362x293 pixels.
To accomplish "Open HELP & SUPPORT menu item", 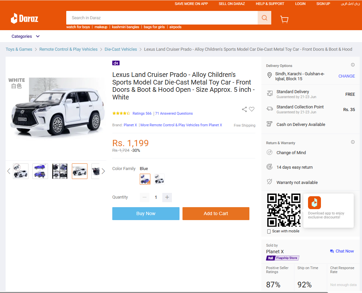I will click(270, 4).
